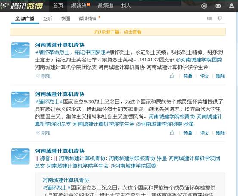Open the user profile icon
The width and height of the screenshot is (238, 196).
(232, 6)
